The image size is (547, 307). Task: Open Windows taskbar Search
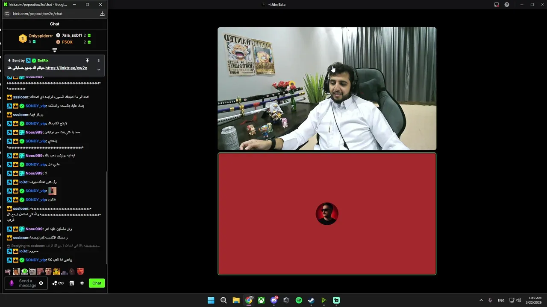[224, 300]
